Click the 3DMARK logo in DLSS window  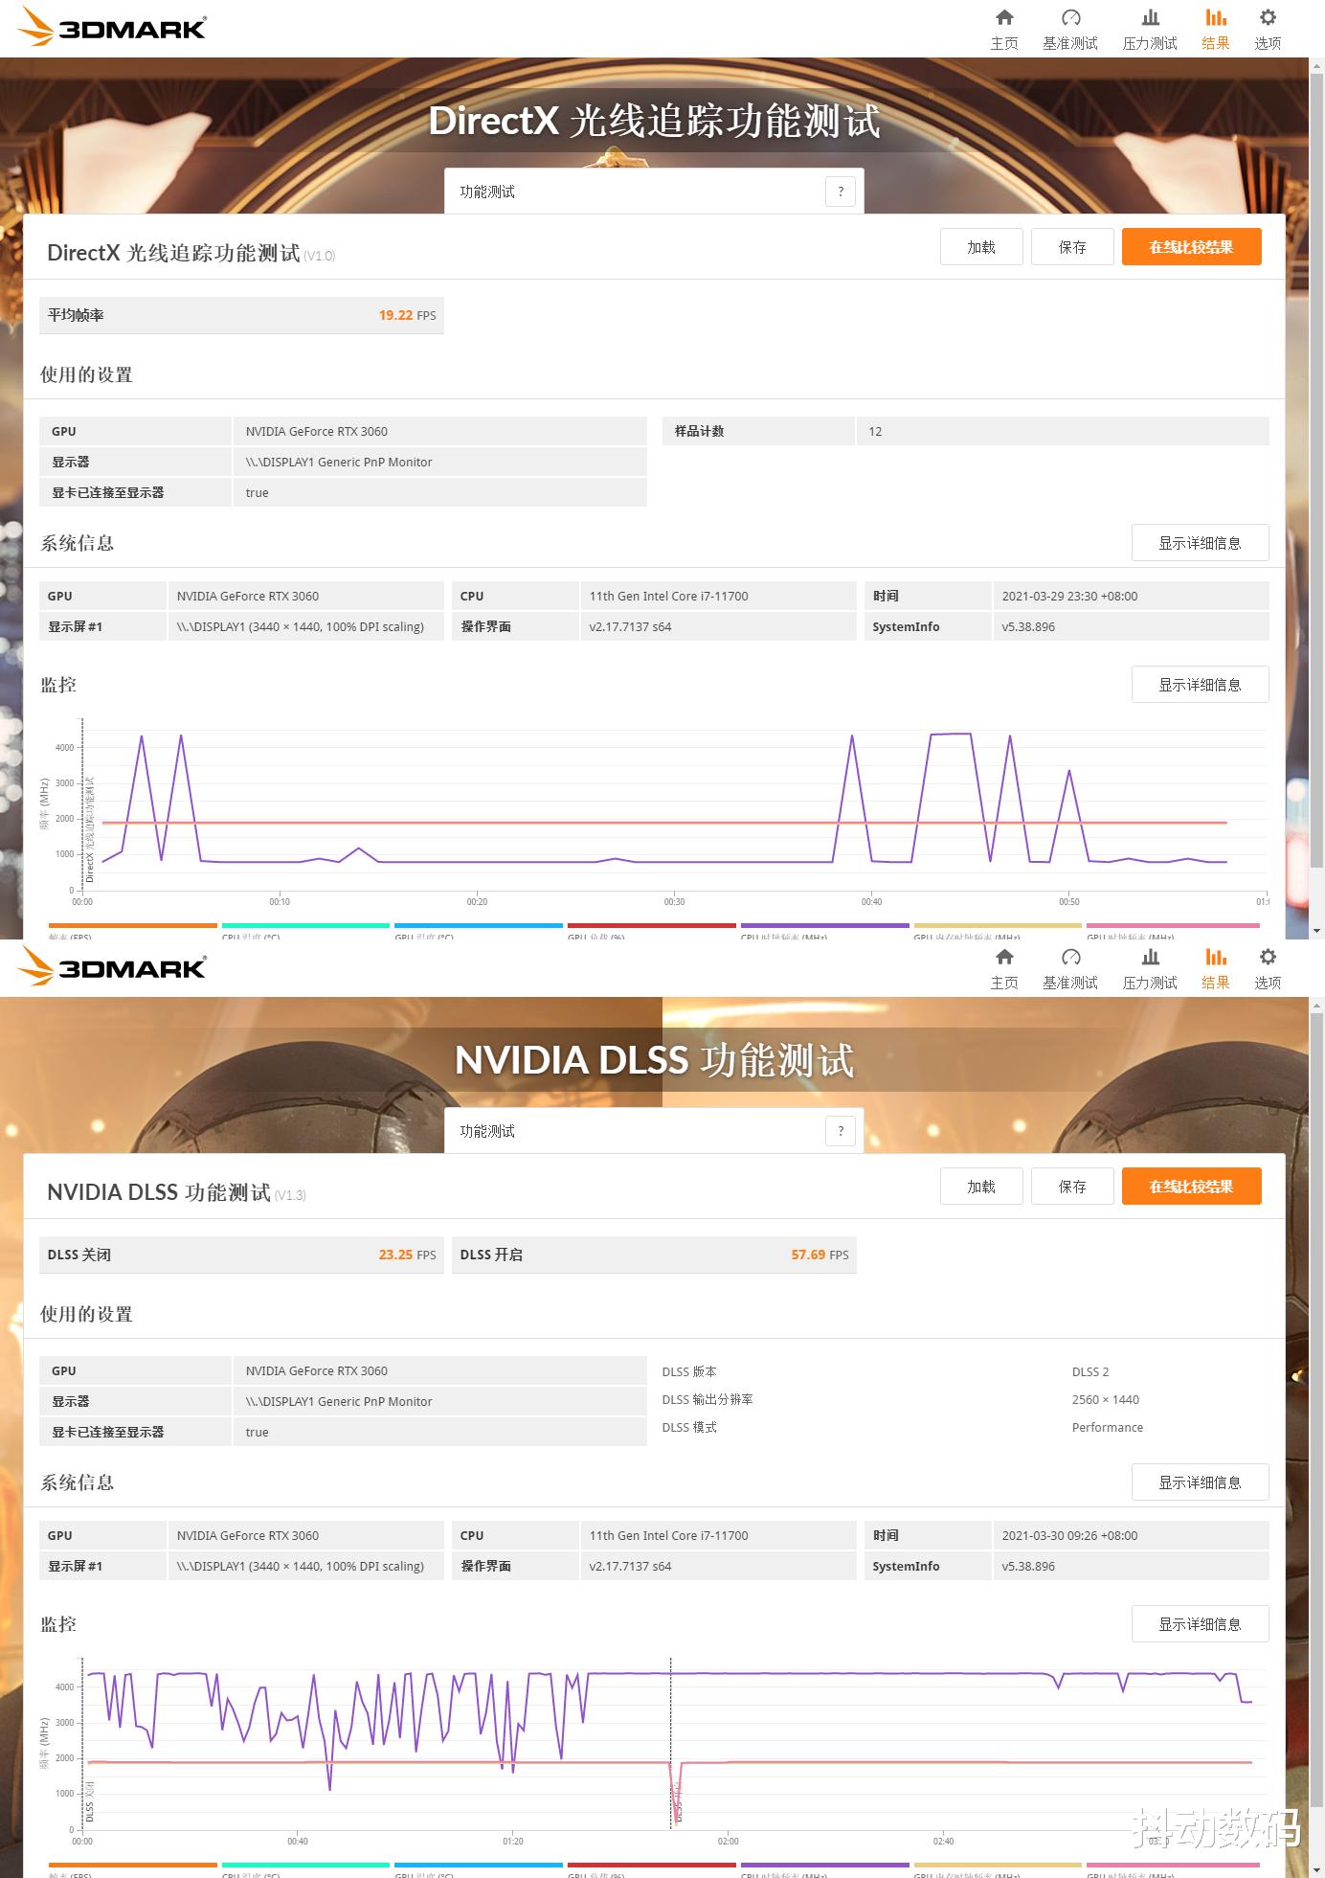(112, 967)
